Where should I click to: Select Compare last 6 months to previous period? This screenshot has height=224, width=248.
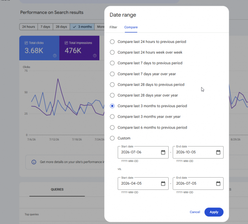(x=112, y=127)
